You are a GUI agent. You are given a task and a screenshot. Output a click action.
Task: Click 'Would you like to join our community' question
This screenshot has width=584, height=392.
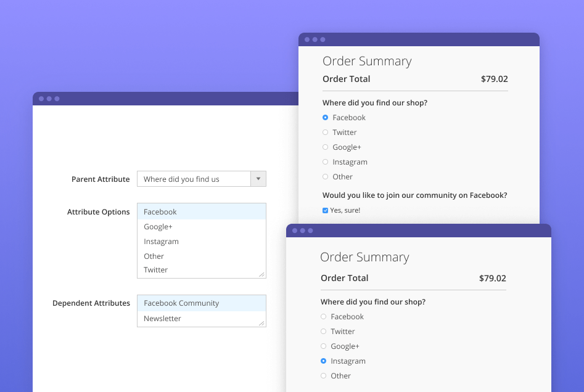click(415, 195)
